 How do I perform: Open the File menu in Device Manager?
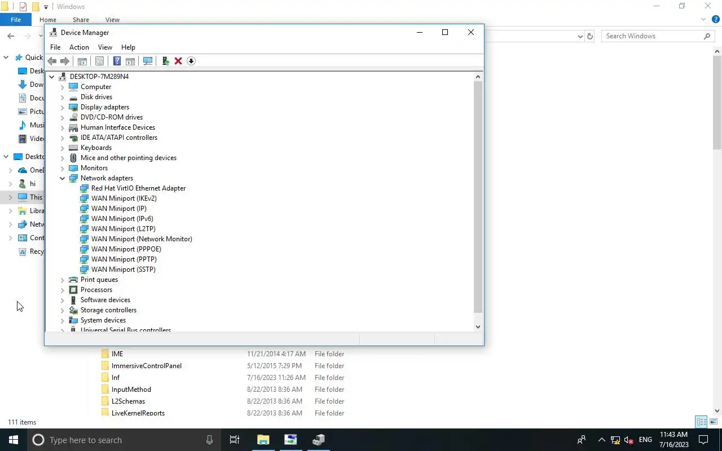(x=55, y=47)
